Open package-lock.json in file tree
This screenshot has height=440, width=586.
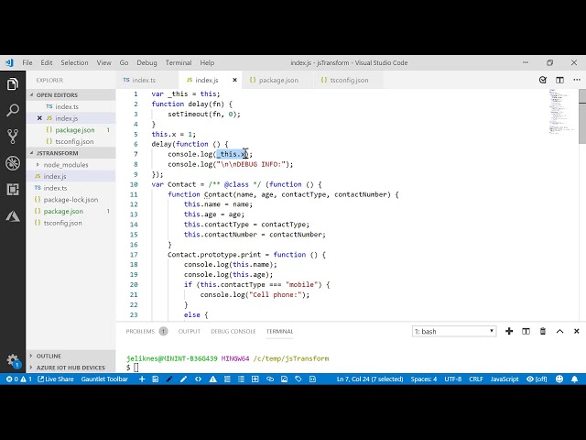[x=71, y=200]
